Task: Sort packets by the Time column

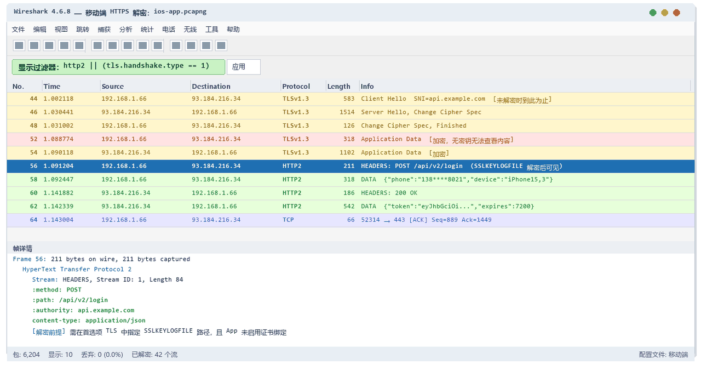Action: click(x=52, y=86)
